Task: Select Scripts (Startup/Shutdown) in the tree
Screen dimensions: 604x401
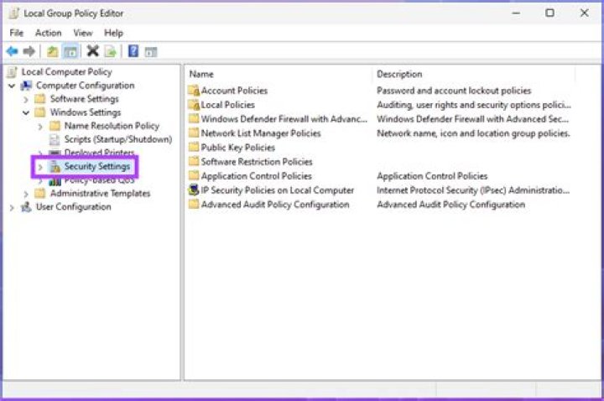Action: [117, 139]
